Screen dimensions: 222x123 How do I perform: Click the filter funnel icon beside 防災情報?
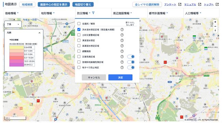click(93, 13)
